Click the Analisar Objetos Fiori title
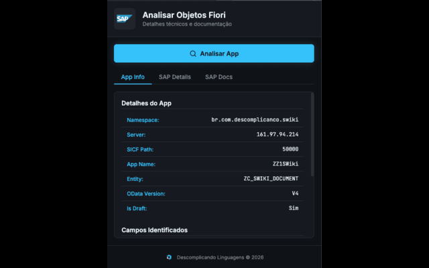The height and width of the screenshot is (268, 429). 184,15
